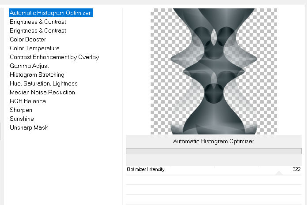
Task: Select Color Temperature in the filter list
Action: click(x=34, y=48)
